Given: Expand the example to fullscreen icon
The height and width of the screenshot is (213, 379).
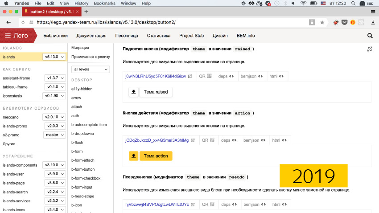Looking at the screenshot, I should click(370, 49).
